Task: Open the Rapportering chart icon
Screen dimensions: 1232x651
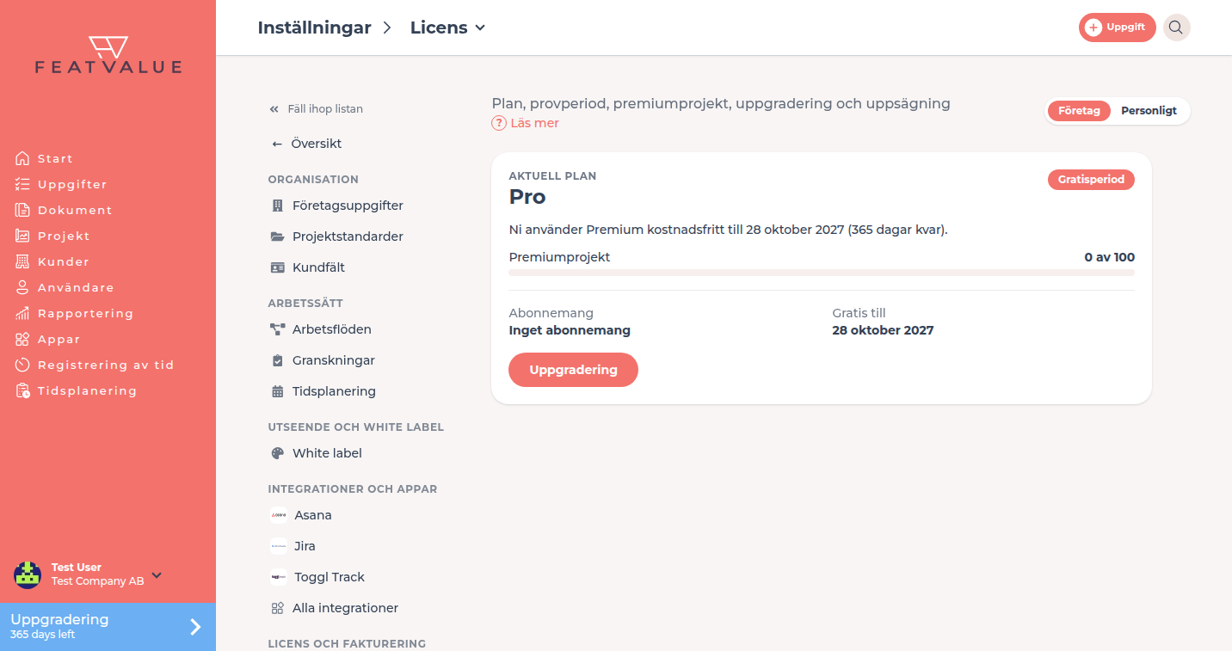Action: coord(22,313)
